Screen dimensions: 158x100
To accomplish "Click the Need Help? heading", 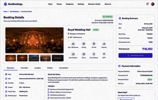I will tap(123, 92).
